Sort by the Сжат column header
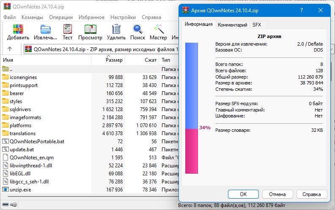Viewport: 335px width, 210px height. click(x=142, y=60)
